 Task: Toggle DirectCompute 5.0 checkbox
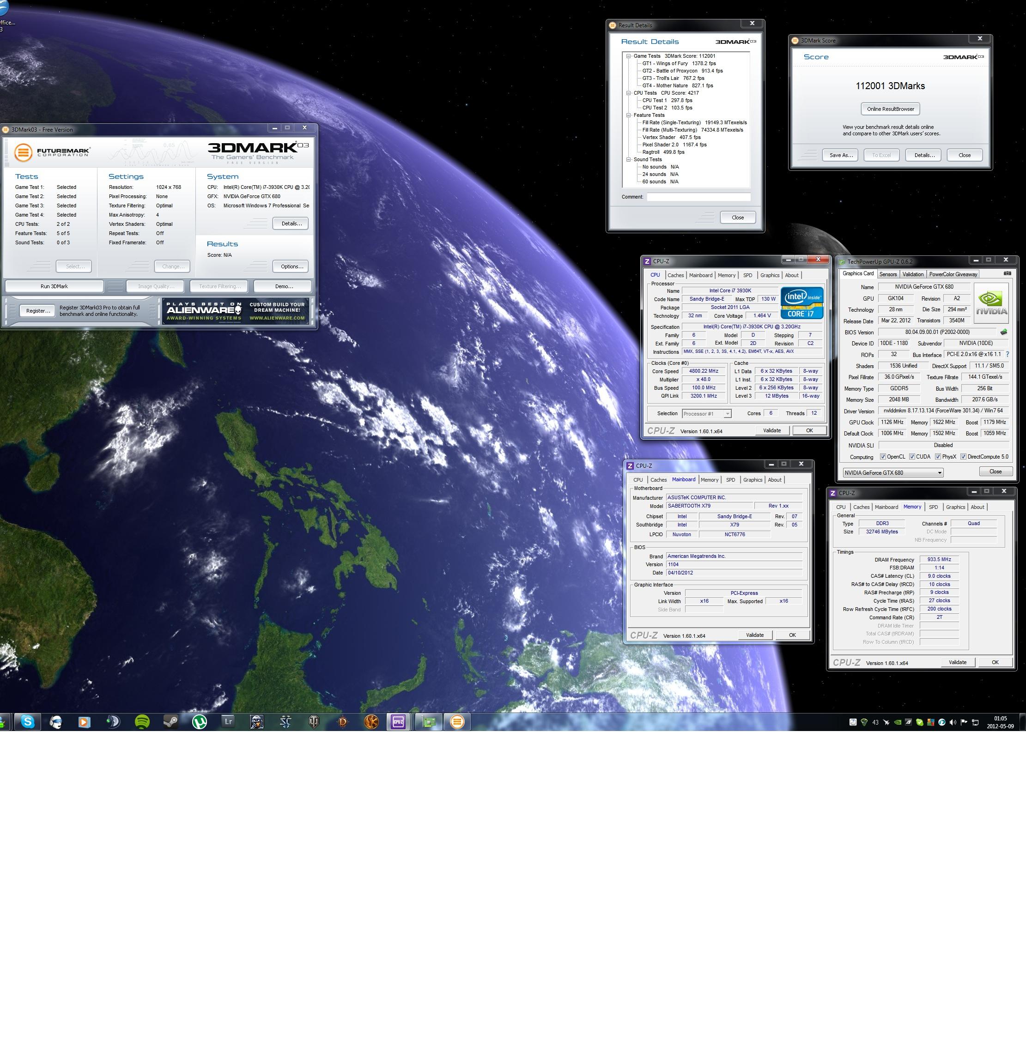pos(963,457)
